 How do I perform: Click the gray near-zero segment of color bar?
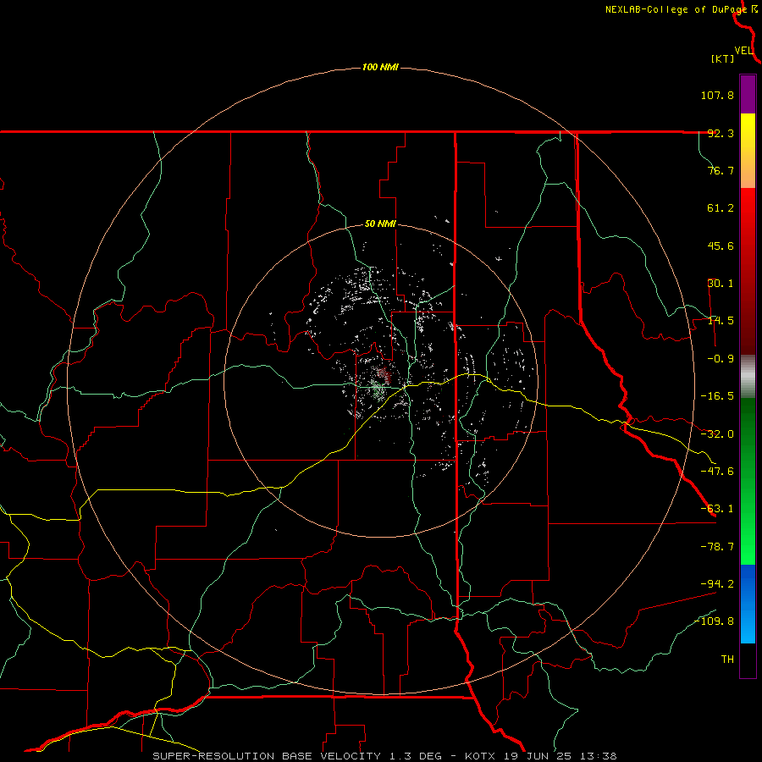coord(748,377)
